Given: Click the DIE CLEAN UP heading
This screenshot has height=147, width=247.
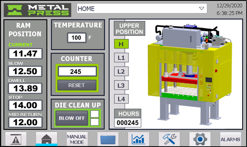Looking at the screenshot, I should tap(78, 105).
